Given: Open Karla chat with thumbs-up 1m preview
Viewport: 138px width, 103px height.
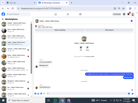Looking at the screenshot, I should click(x=15, y=30).
